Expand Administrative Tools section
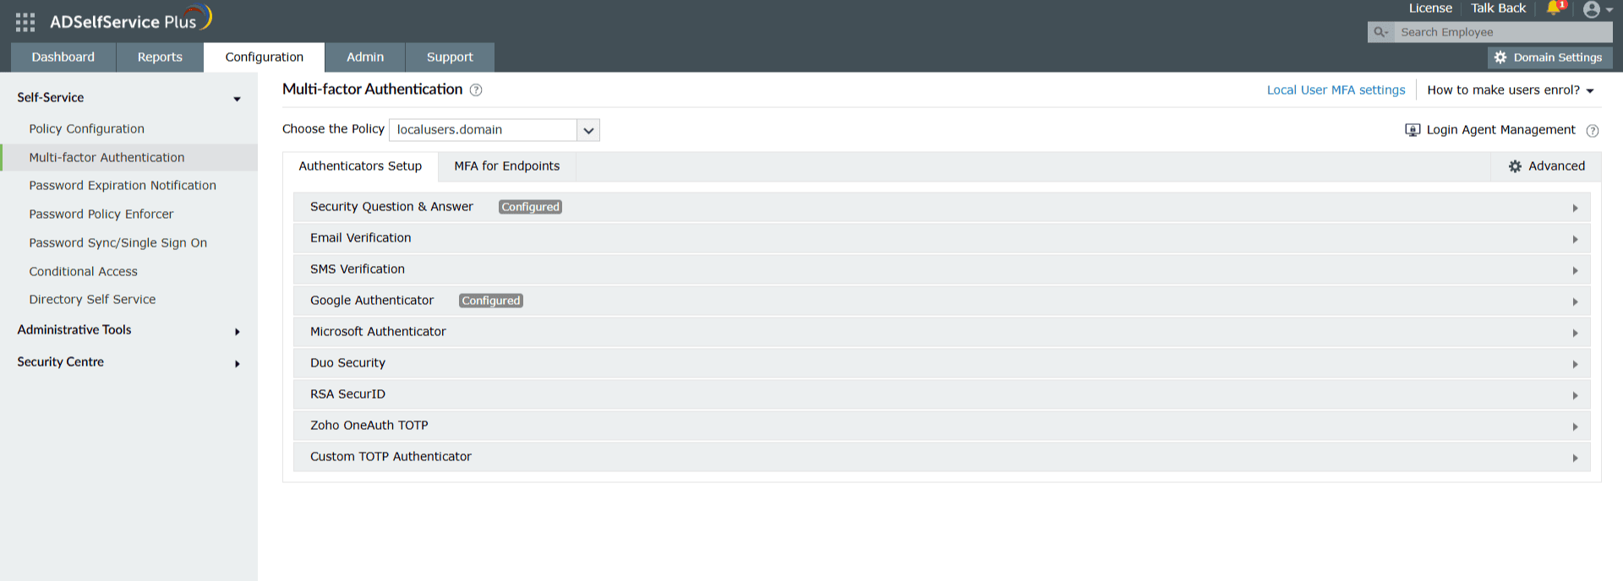Viewport: 1623px width, 581px height. coord(238,332)
